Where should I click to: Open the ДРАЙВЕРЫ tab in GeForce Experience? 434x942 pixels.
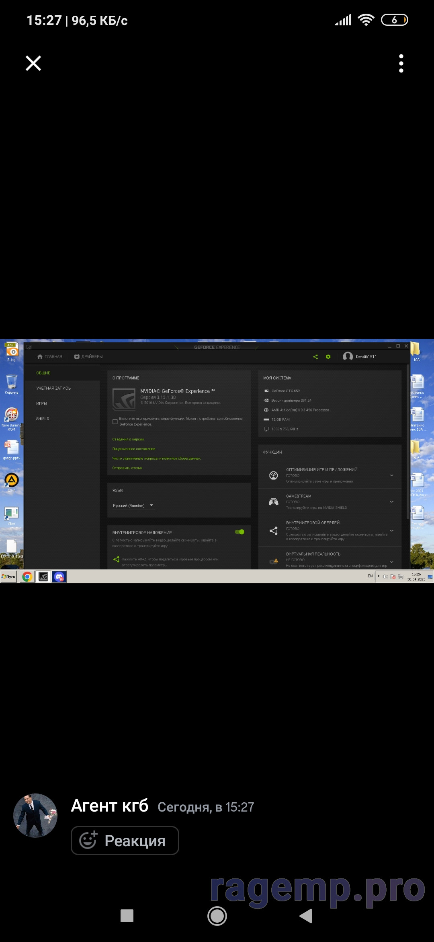point(88,357)
